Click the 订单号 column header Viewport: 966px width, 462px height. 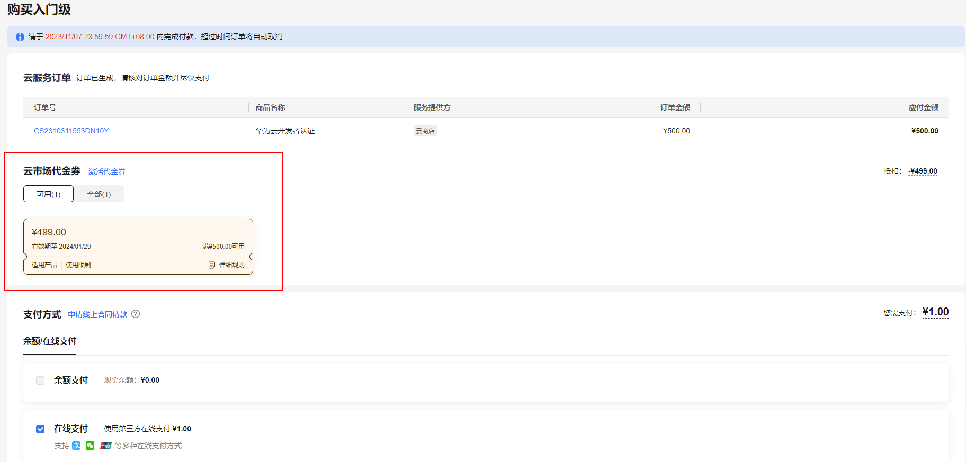tap(45, 107)
